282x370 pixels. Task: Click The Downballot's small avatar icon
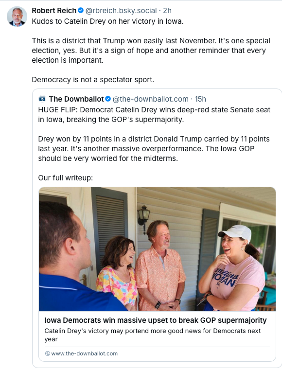42,99
